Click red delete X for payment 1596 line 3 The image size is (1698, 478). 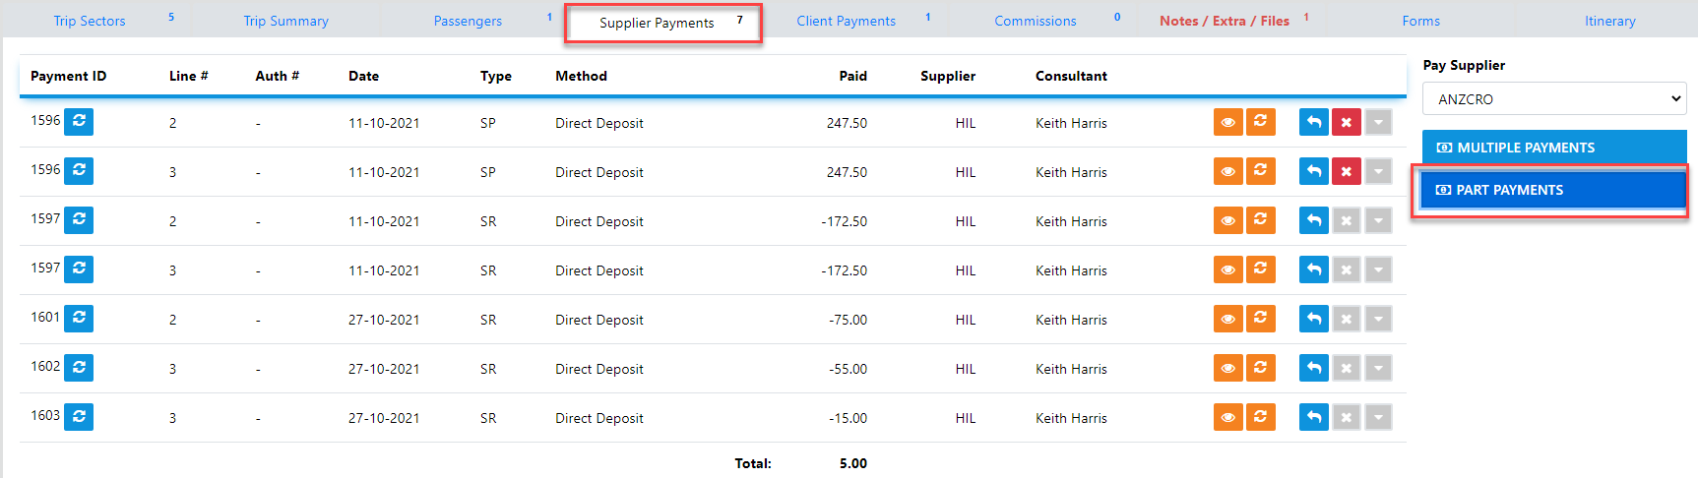[x=1346, y=171]
